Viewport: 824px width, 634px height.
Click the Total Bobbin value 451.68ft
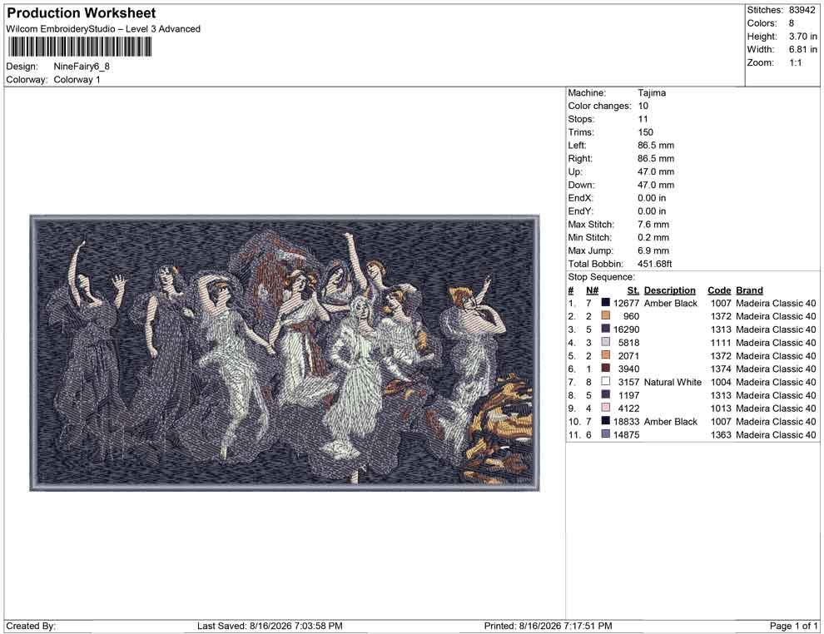click(654, 264)
